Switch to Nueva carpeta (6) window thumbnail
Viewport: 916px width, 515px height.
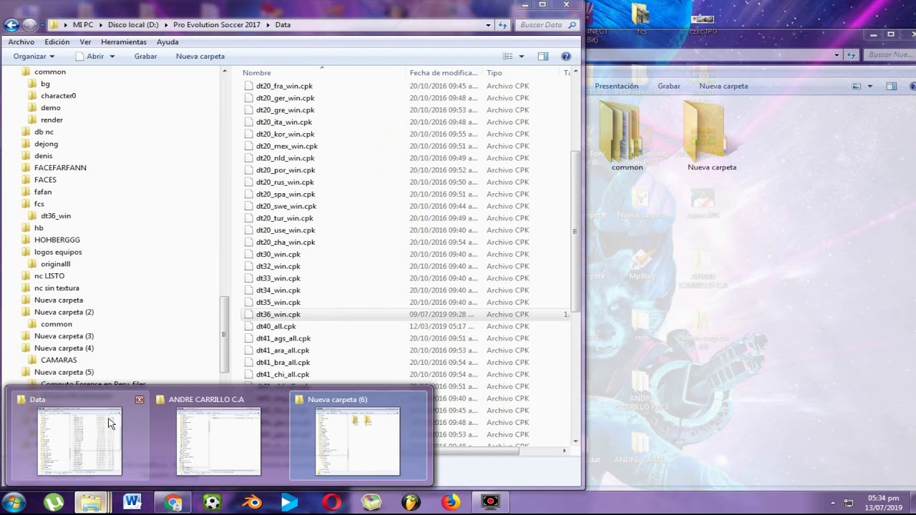[357, 435]
